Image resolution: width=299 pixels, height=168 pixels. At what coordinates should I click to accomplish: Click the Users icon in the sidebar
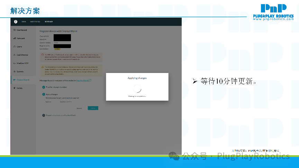point(14,47)
